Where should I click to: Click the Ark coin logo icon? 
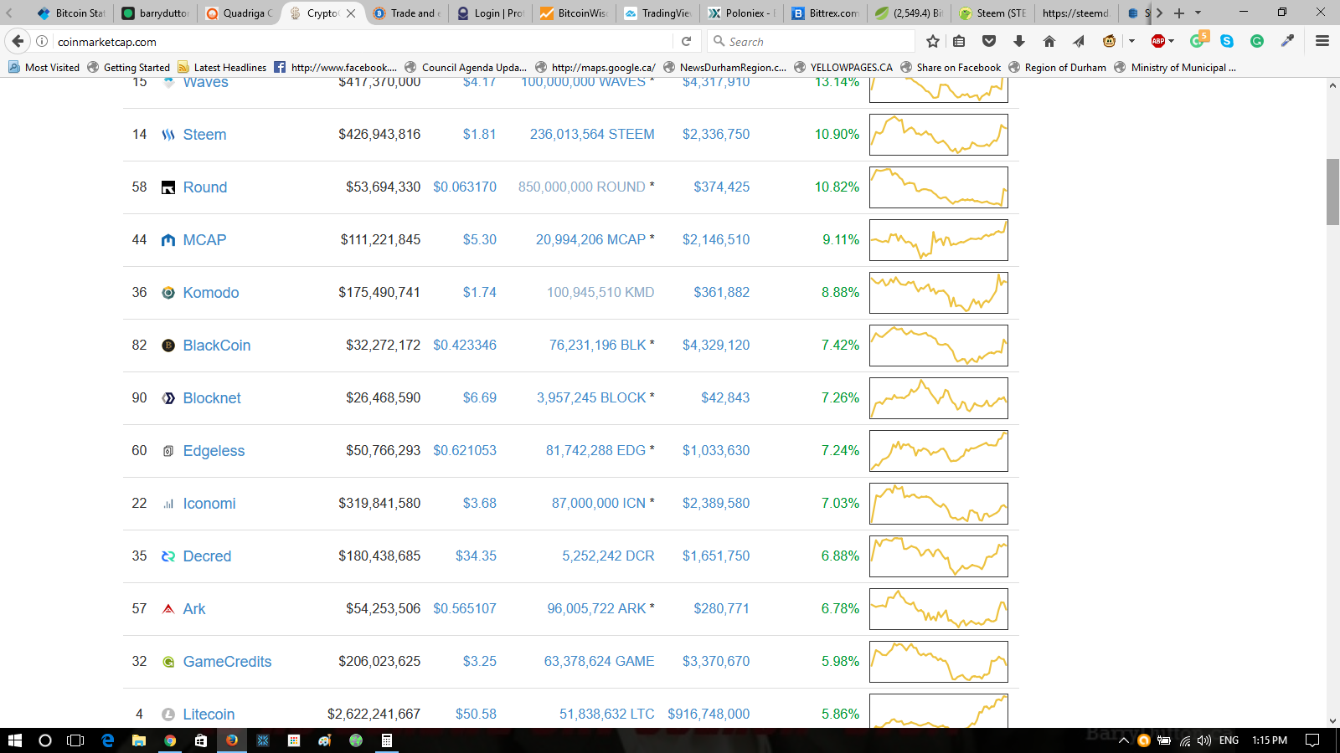pyautogui.click(x=168, y=609)
